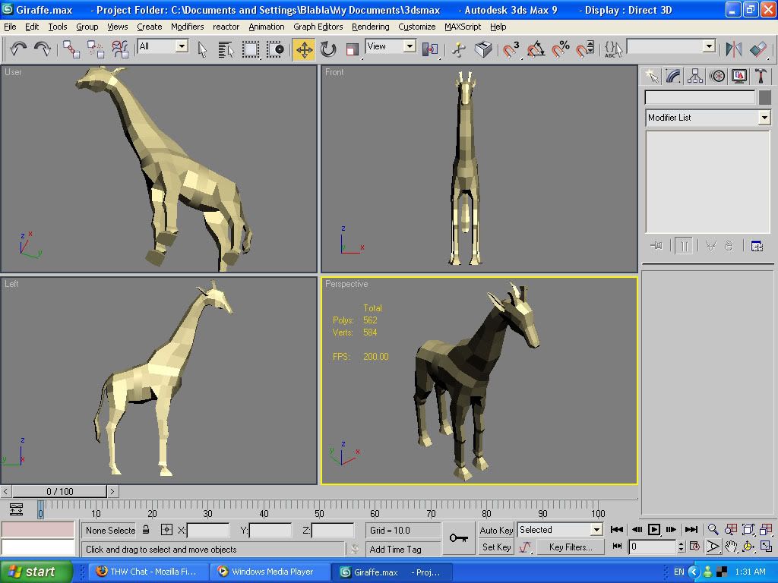Open the Modifiers menu

point(187,27)
